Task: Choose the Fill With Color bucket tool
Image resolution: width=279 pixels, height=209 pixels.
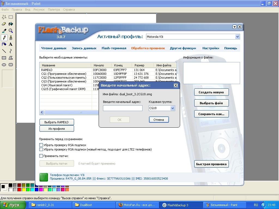Action: coord(11,24)
